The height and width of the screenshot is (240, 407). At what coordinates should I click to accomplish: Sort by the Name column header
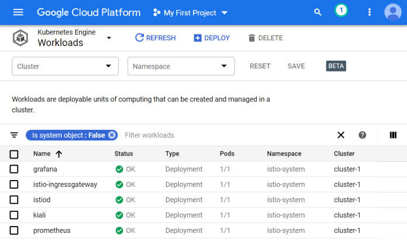pos(42,154)
